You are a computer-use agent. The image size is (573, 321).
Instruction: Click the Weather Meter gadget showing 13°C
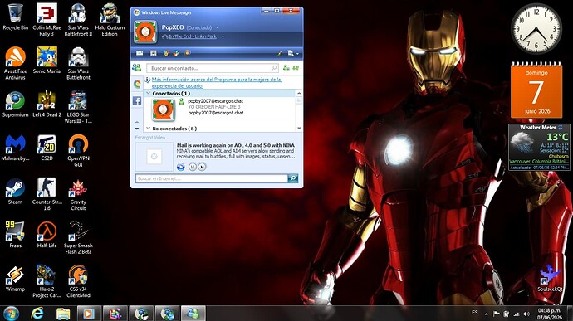[x=539, y=147]
